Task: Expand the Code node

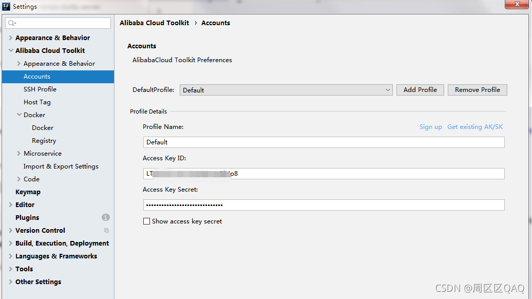Action: click(x=18, y=179)
